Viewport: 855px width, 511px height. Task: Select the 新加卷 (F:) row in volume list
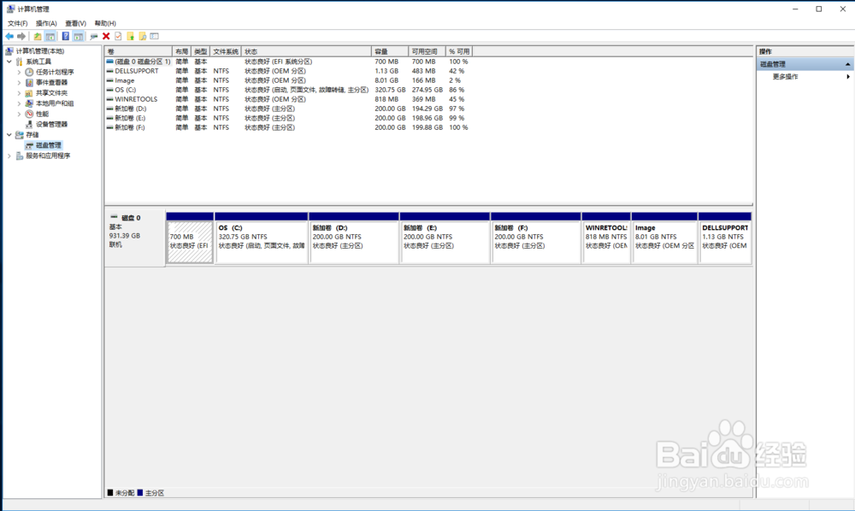tap(287, 127)
